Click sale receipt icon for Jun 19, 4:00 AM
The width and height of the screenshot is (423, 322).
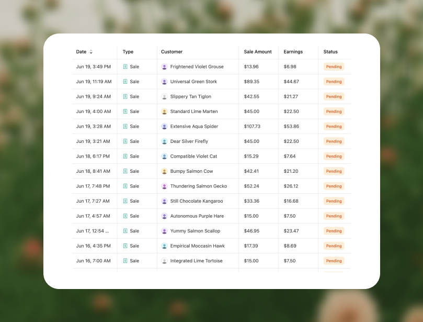[x=125, y=112]
